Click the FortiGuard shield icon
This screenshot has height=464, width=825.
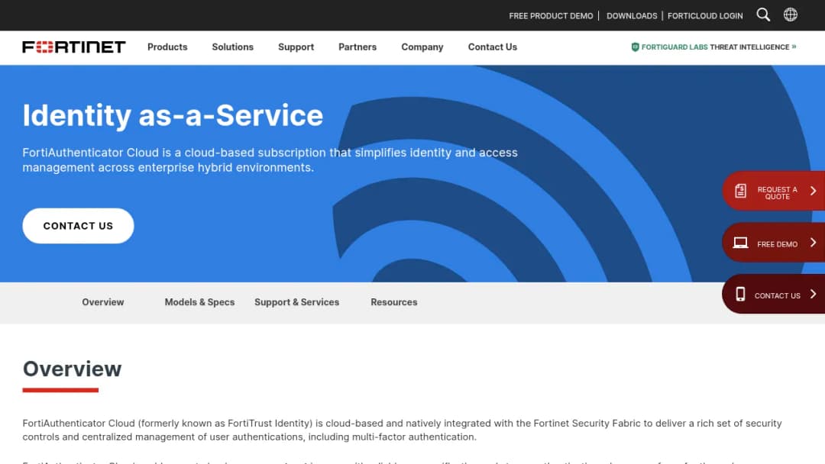click(x=635, y=47)
